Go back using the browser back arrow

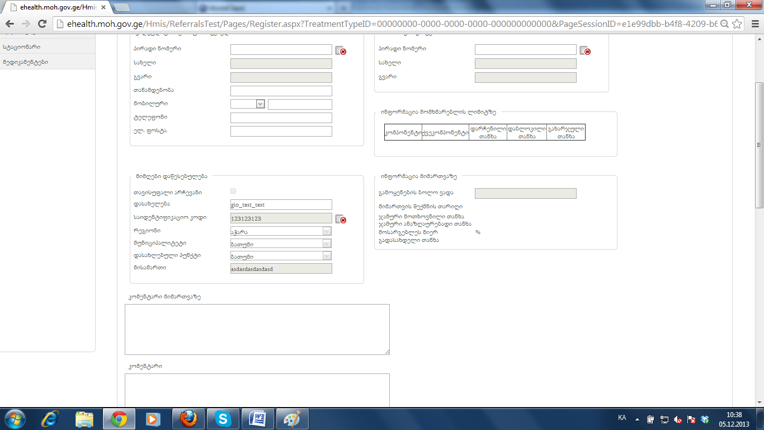tap(10, 24)
